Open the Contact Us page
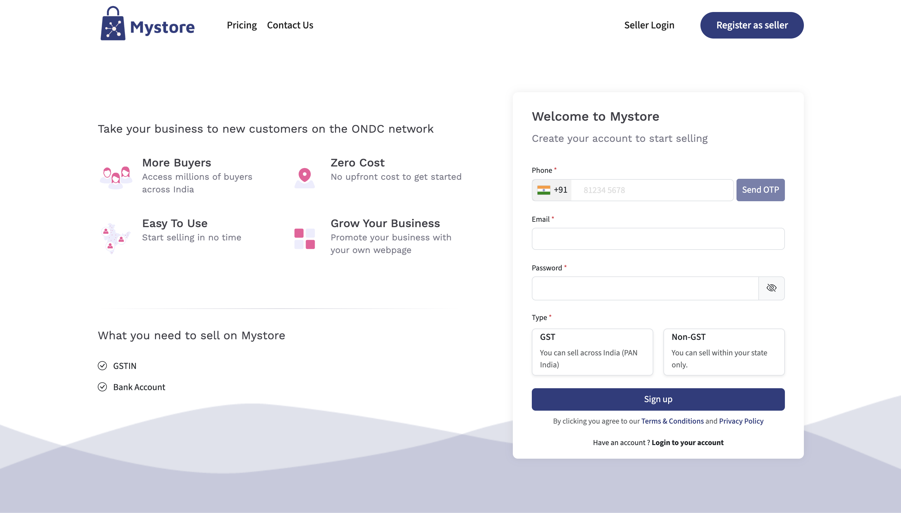The height and width of the screenshot is (513, 901). click(x=290, y=25)
